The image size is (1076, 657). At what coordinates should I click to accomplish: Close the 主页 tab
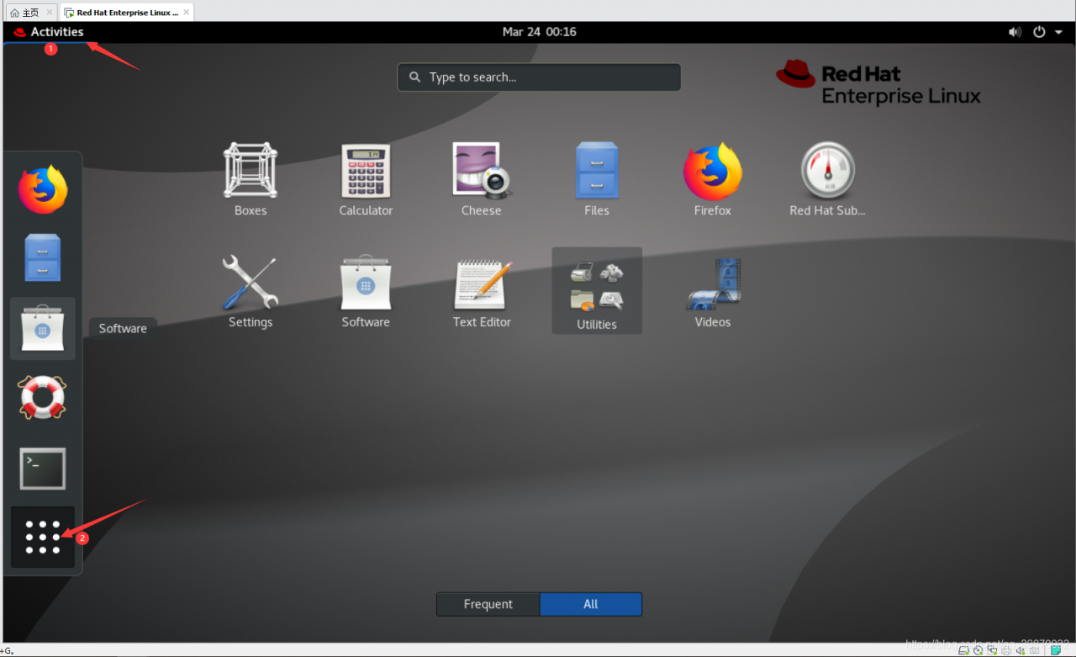(49, 13)
